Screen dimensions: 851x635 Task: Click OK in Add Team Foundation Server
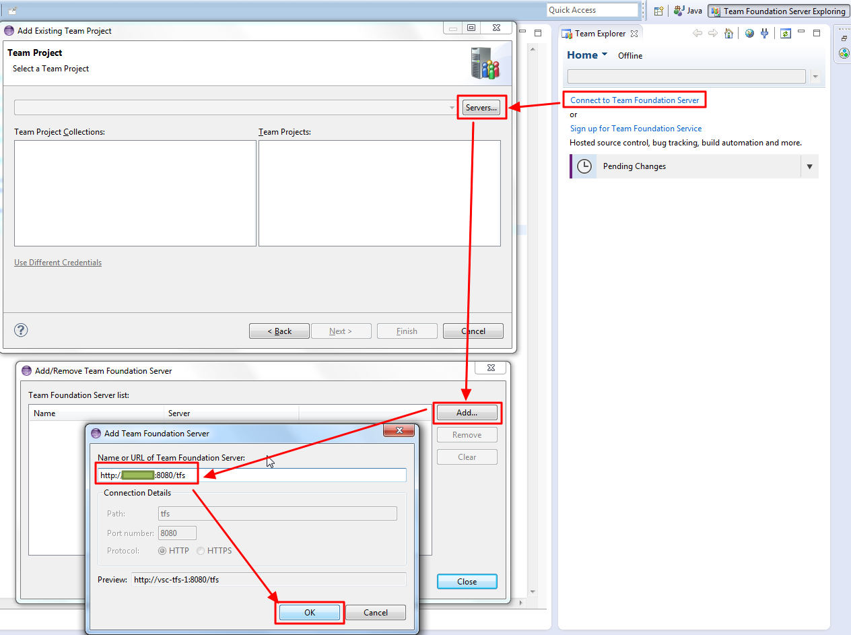pyautogui.click(x=310, y=613)
